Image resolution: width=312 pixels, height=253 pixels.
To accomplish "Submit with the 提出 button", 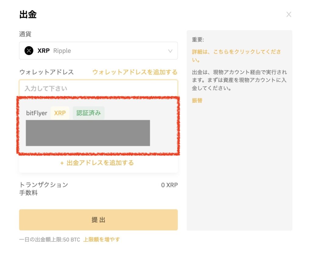I will pos(98,220).
